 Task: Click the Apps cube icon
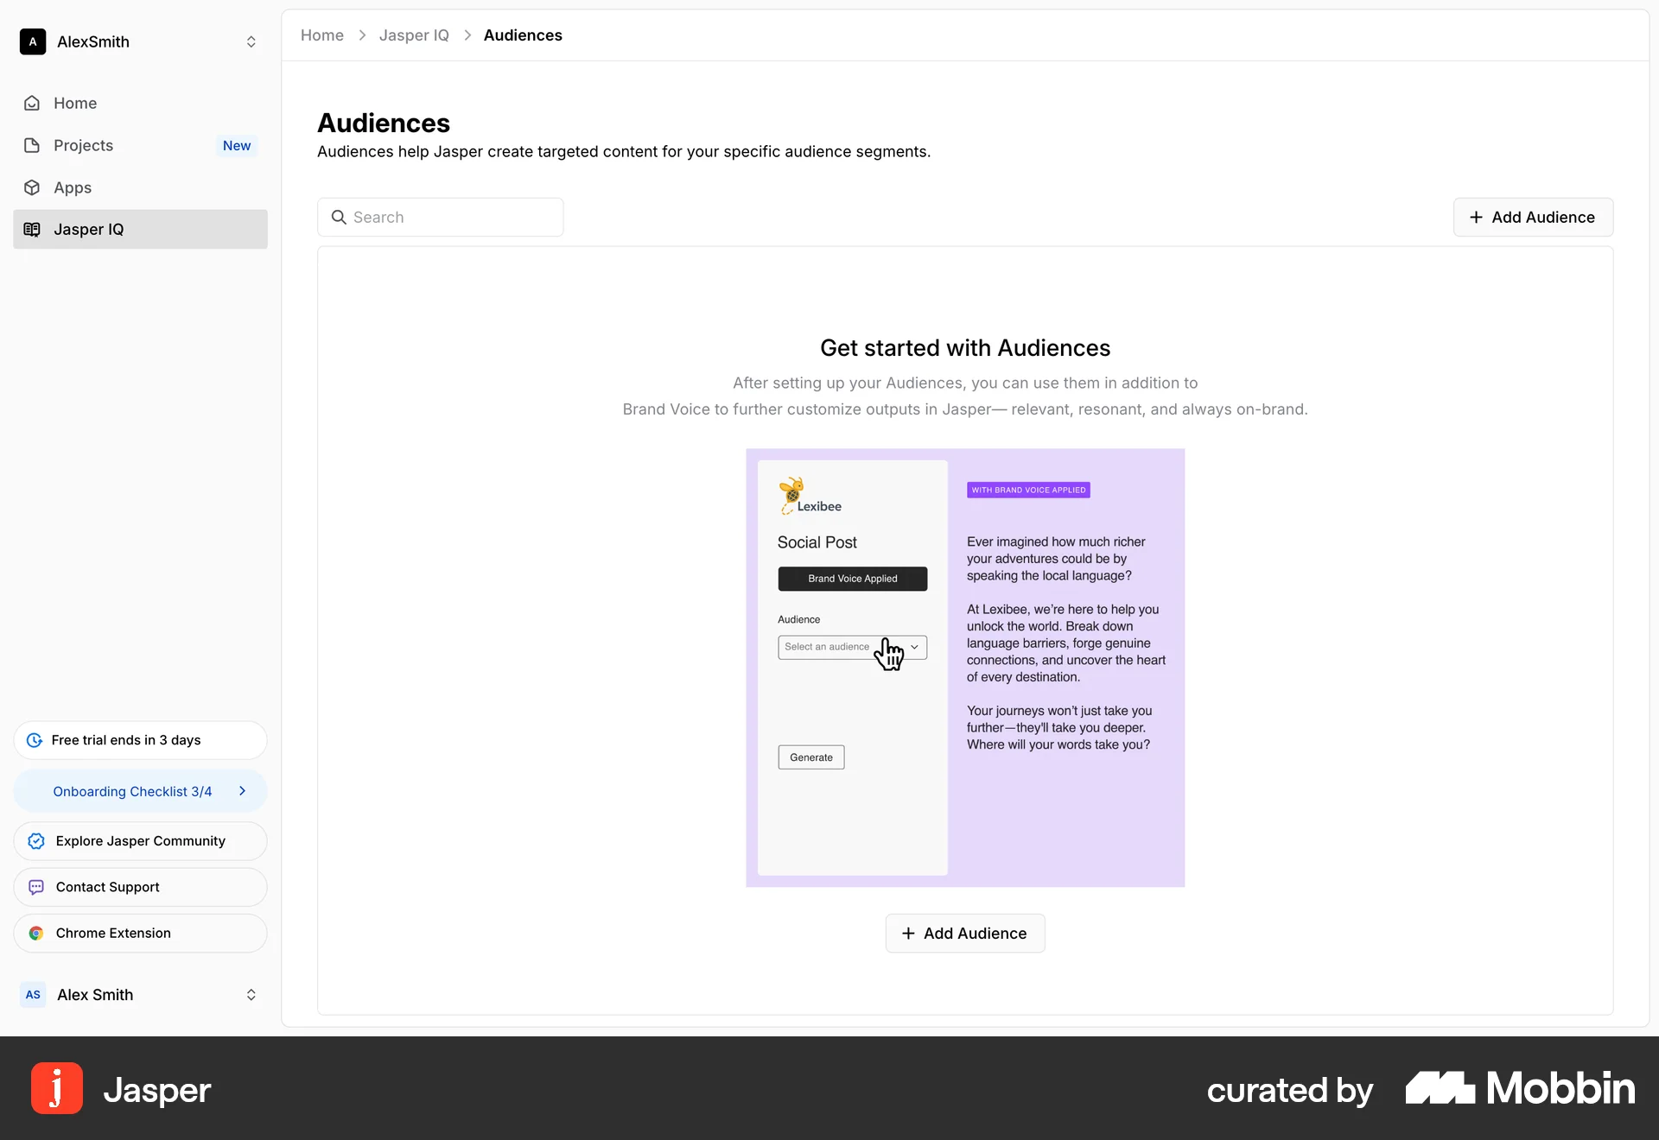pyautogui.click(x=32, y=187)
